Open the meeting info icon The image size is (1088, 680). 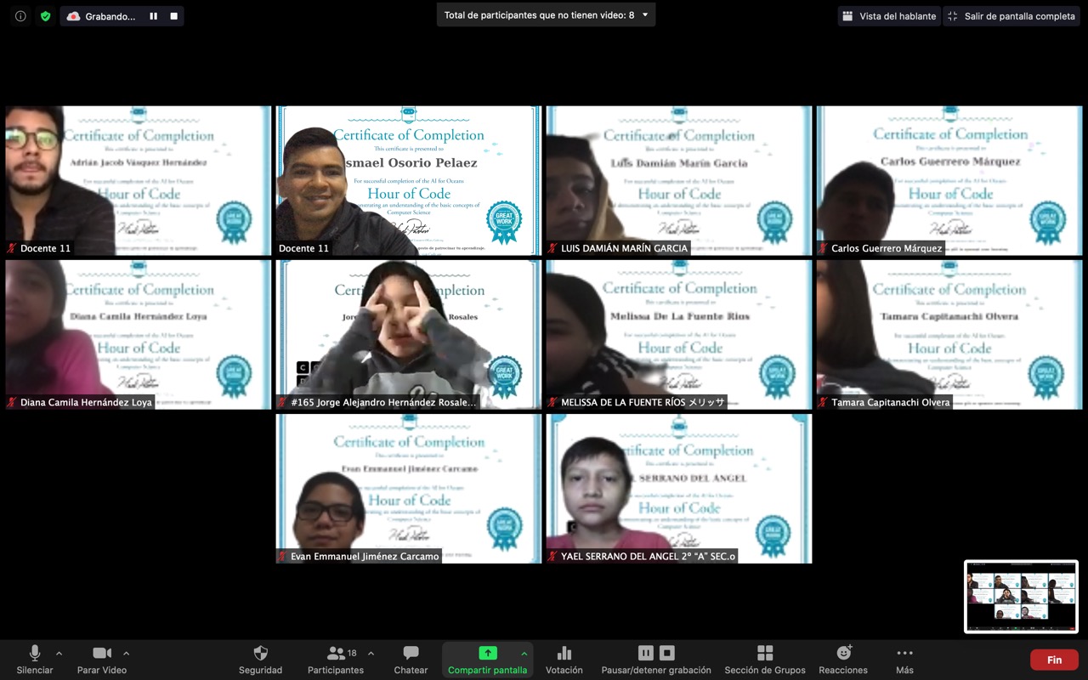click(20, 16)
